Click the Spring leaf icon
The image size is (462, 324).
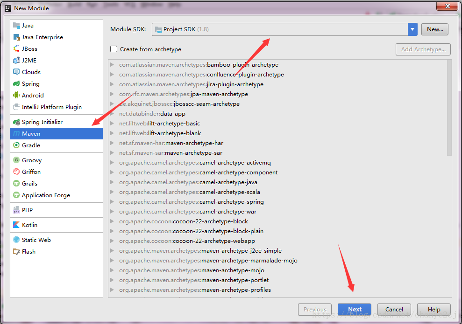click(x=16, y=84)
